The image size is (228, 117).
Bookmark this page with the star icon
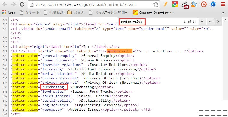click(156, 4)
